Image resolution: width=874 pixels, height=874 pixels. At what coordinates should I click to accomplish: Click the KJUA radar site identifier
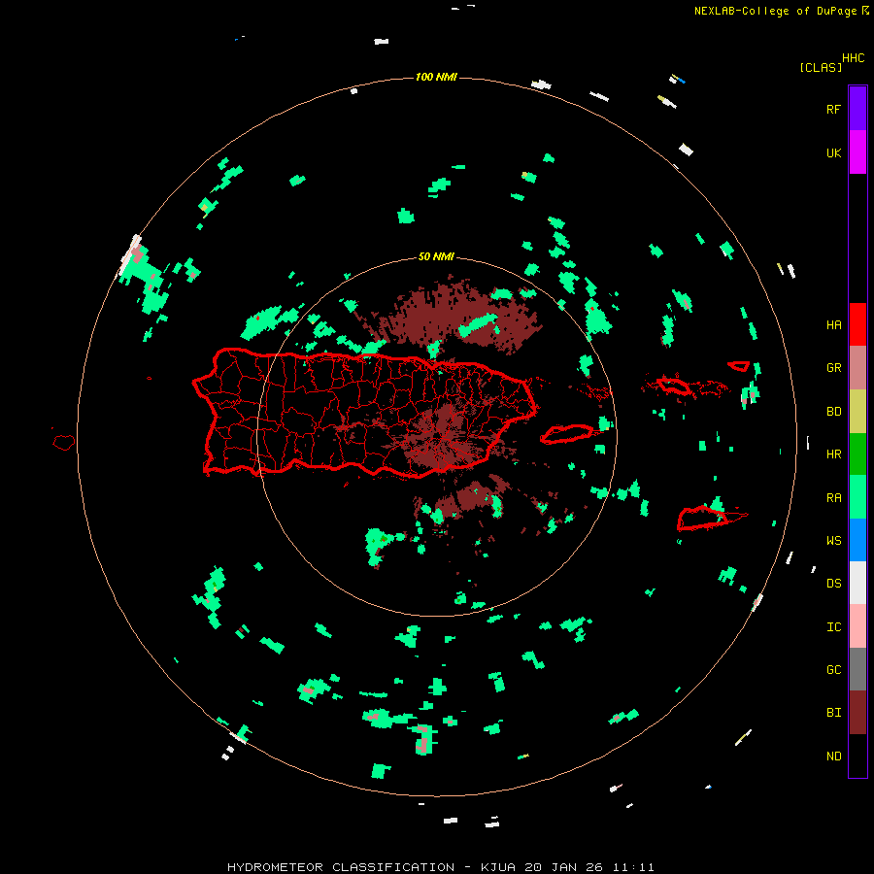coord(500,867)
